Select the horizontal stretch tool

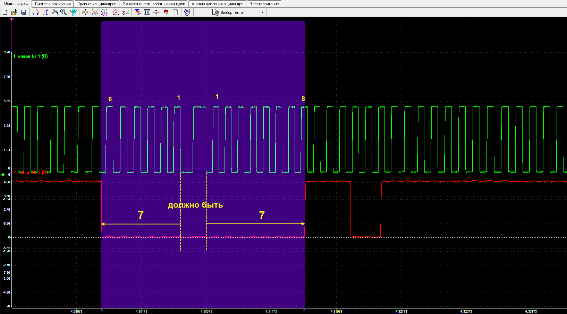35,12
